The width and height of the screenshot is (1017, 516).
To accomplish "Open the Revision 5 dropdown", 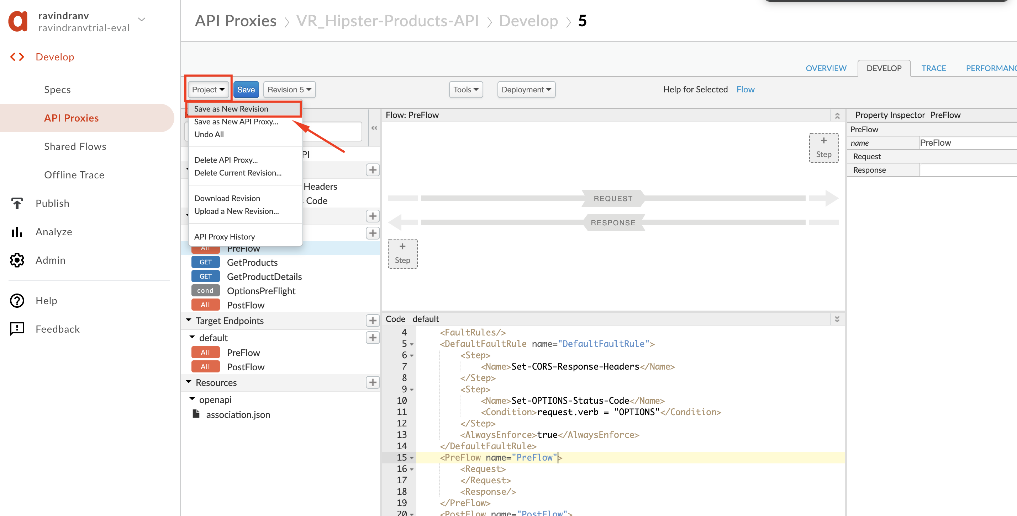I will pyautogui.click(x=289, y=90).
